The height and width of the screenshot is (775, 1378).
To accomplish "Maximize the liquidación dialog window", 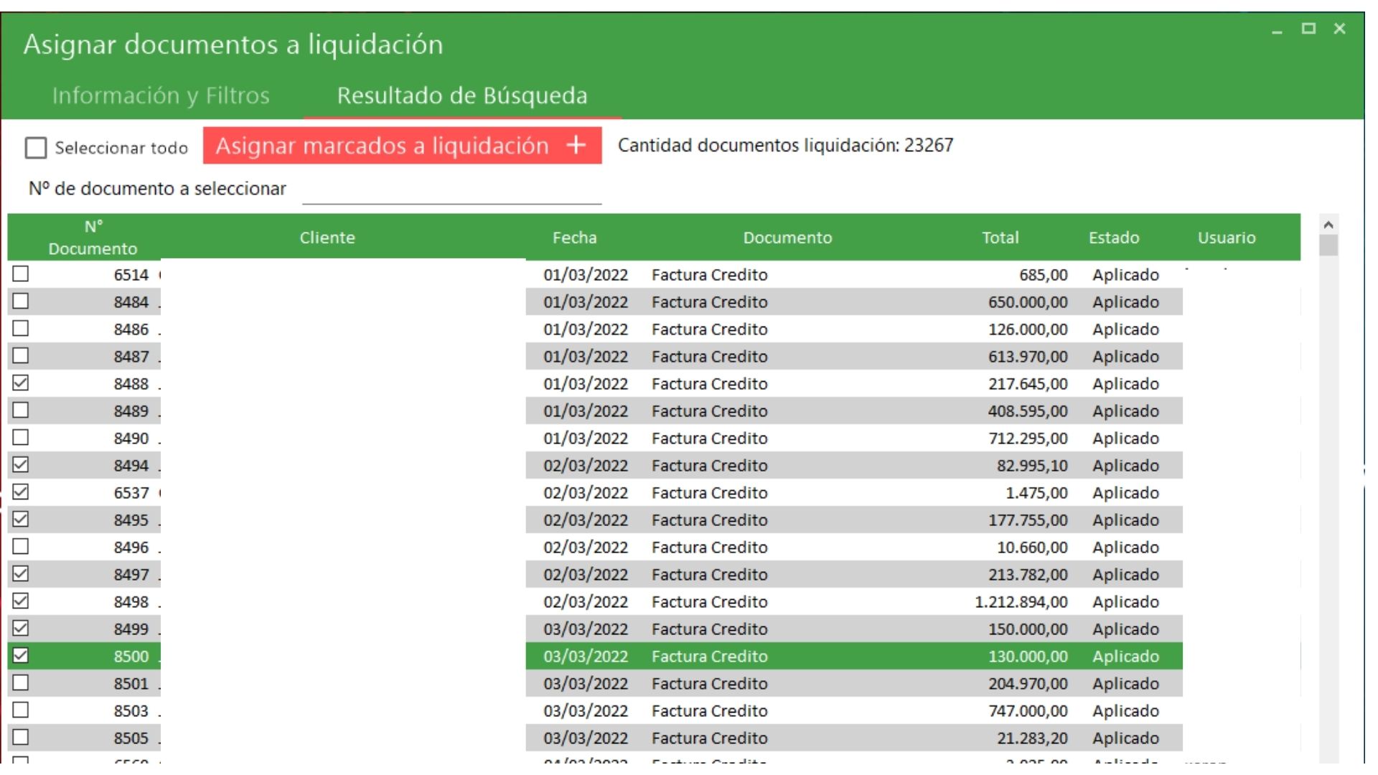I will (1308, 29).
